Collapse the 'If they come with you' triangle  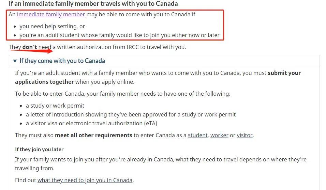tap(15, 61)
